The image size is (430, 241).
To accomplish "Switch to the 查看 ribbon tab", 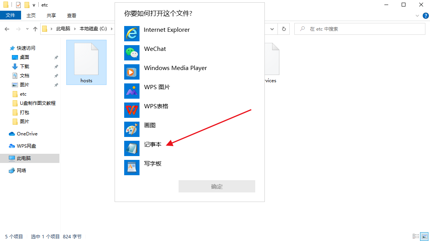I will click(72, 15).
